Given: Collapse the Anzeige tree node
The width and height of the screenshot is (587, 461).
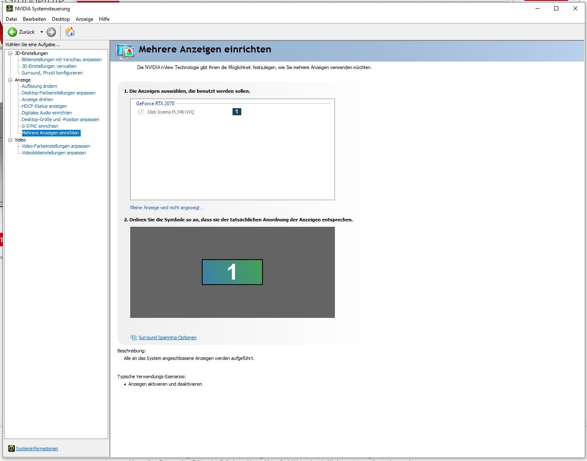Looking at the screenshot, I should (x=10, y=80).
